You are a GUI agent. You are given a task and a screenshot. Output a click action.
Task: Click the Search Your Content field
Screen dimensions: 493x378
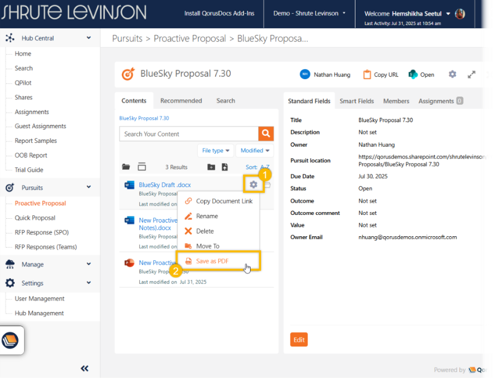click(188, 134)
